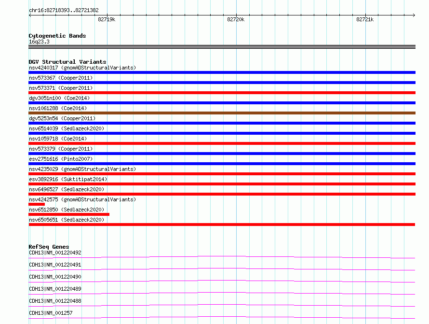Click the 82719k ruler tick label
429x324 pixels.
point(107,19)
